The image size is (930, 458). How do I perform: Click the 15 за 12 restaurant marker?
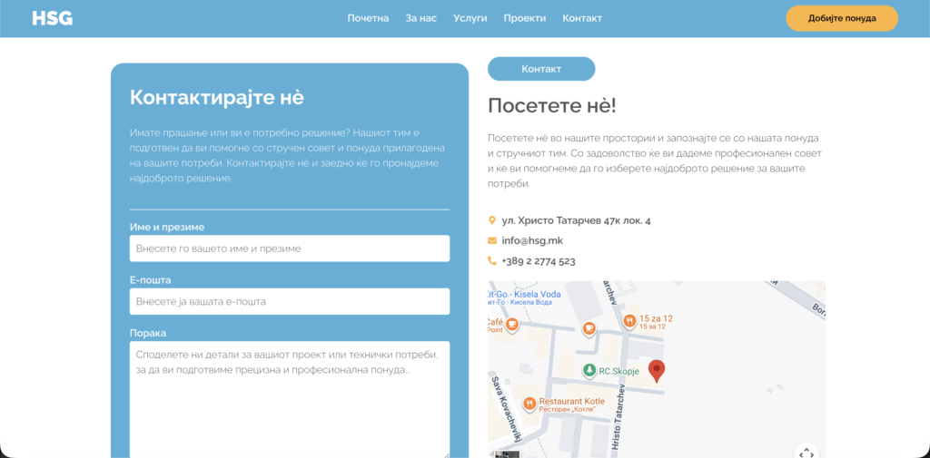pyautogui.click(x=629, y=322)
